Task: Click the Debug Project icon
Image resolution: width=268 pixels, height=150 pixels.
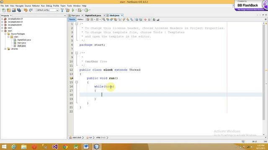Action: click(80, 10)
